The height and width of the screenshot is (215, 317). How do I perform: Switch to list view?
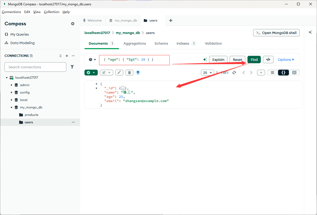coord(273,73)
